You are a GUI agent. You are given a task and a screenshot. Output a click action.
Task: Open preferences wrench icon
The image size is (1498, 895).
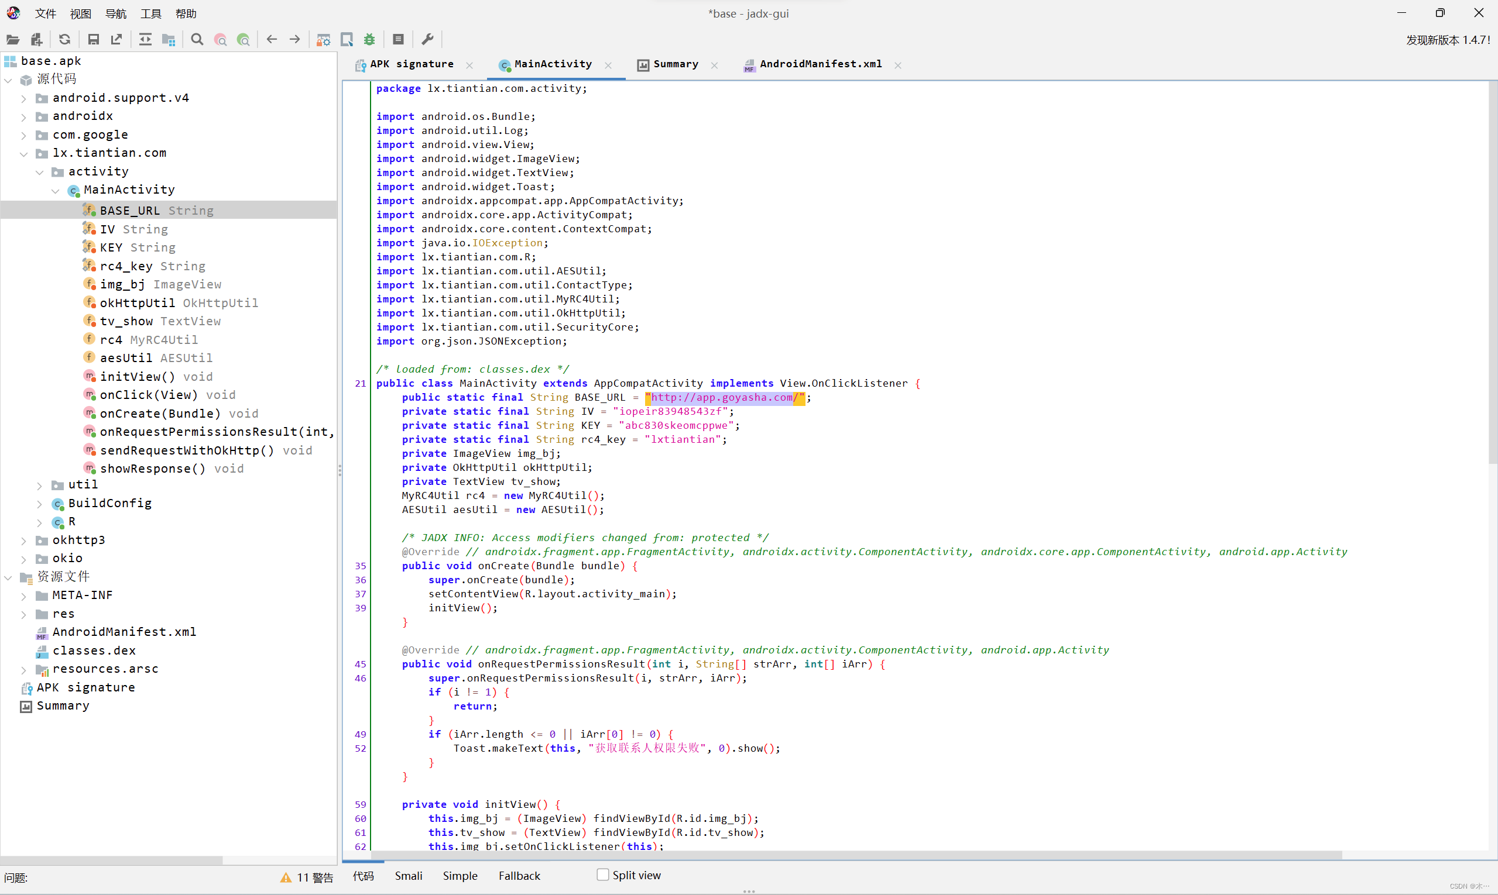click(x=427, y=40)
